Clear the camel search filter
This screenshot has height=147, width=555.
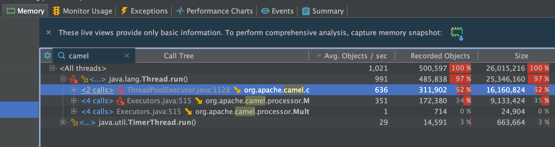coord(127,56)
